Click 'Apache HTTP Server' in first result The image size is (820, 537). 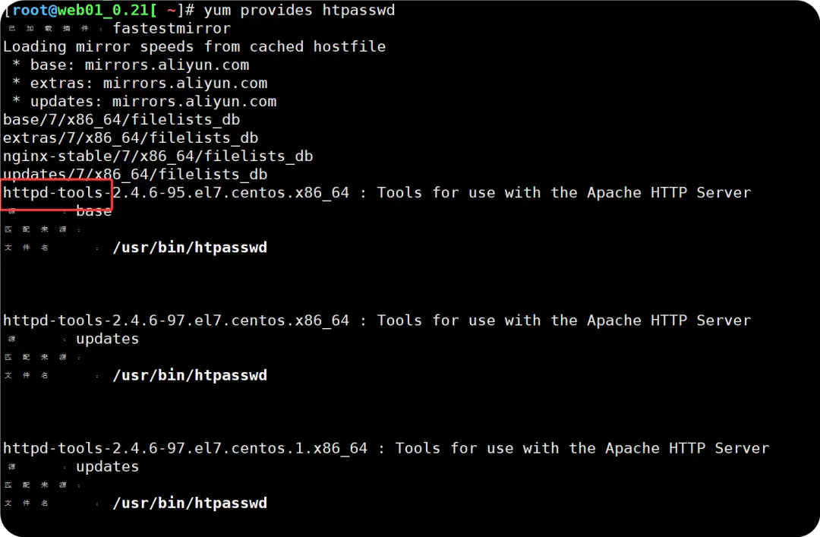(x=669, y=193)
